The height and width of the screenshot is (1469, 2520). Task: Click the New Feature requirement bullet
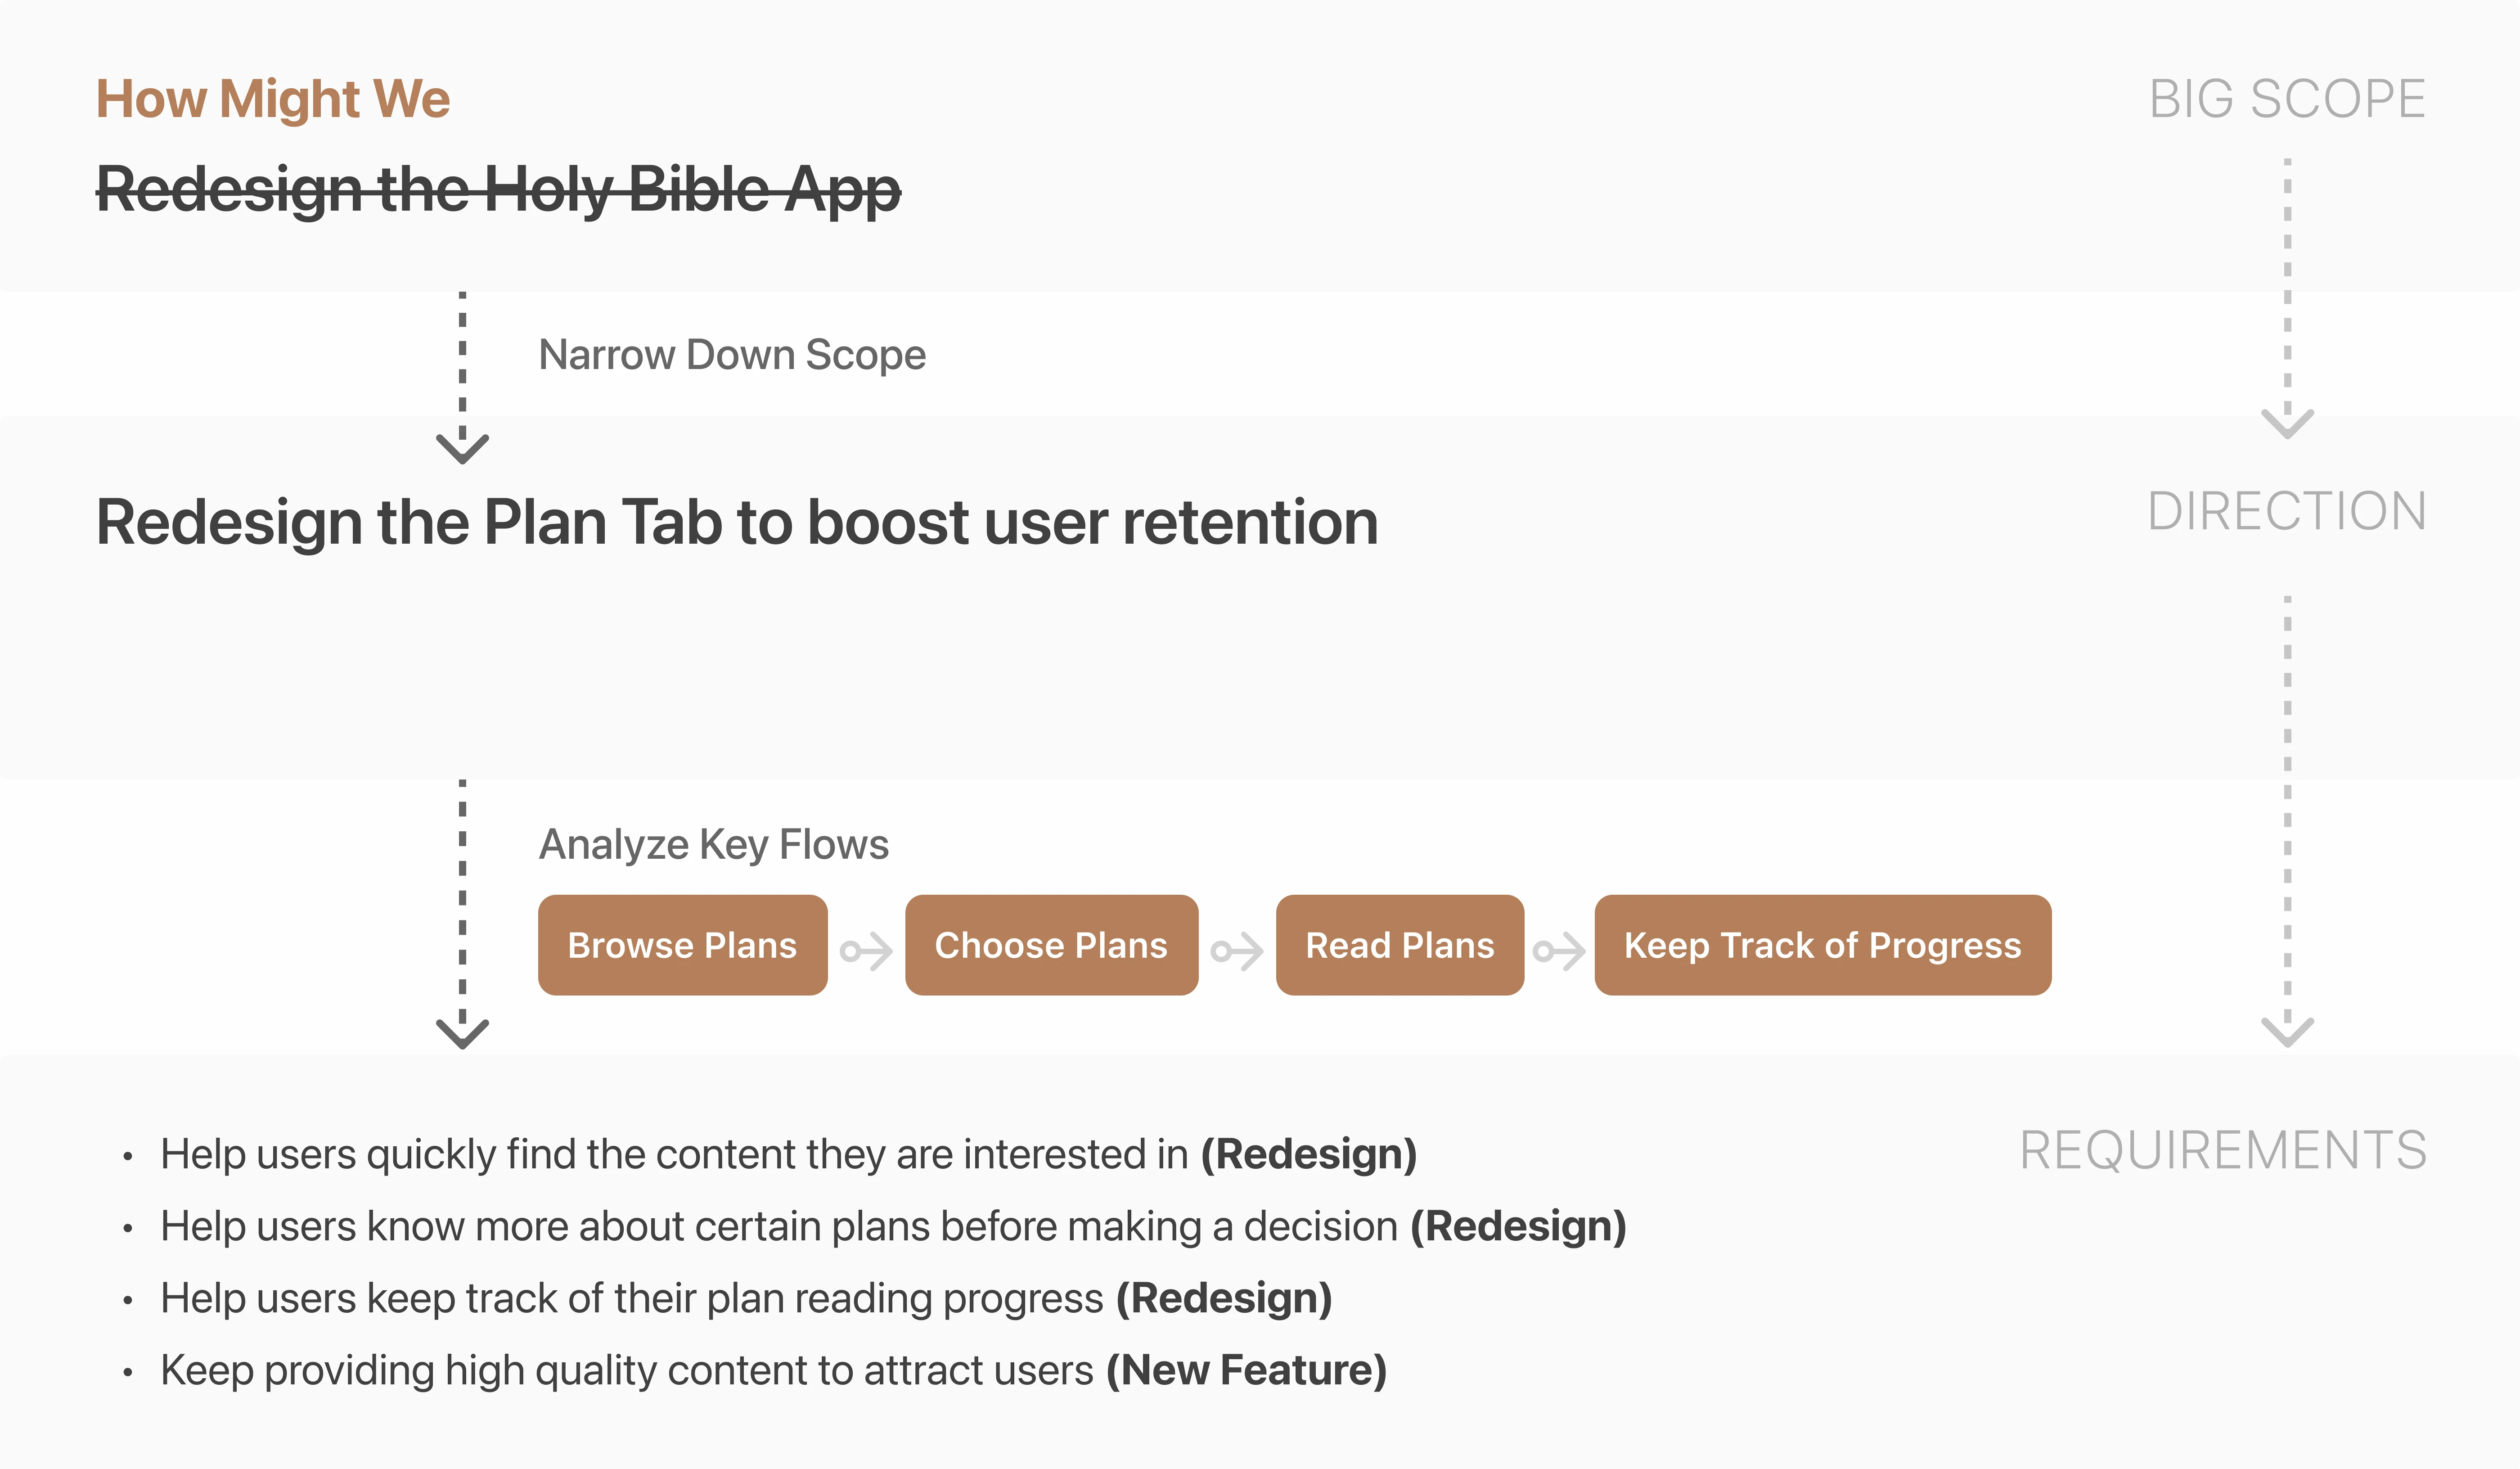[x=773, y=1370]
